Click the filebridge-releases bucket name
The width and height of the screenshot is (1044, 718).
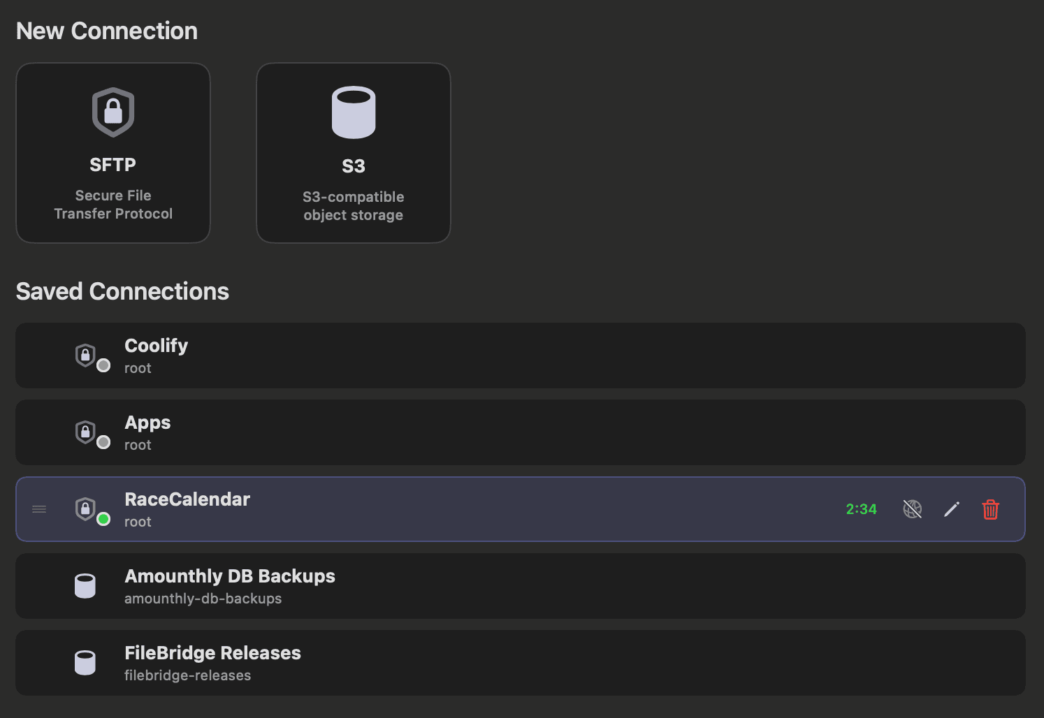pos(188,675)
